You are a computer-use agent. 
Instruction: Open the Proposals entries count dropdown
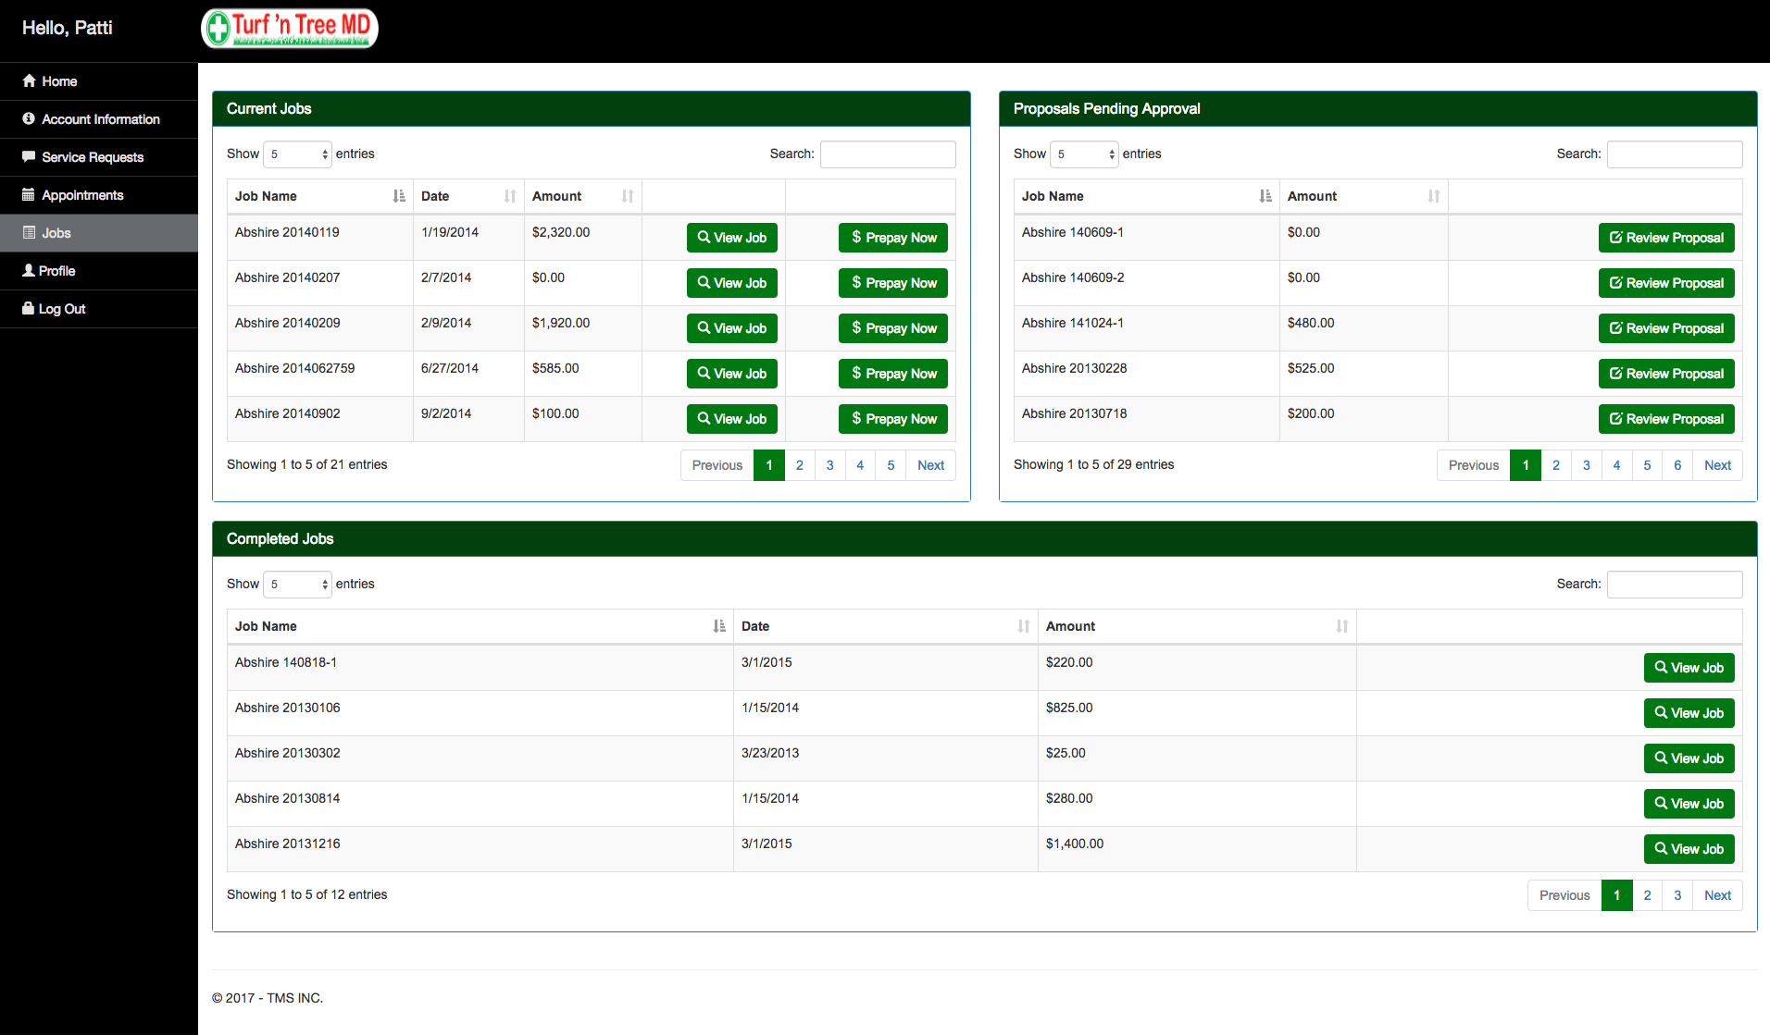pyautogui.click(x=1085, y=154)
